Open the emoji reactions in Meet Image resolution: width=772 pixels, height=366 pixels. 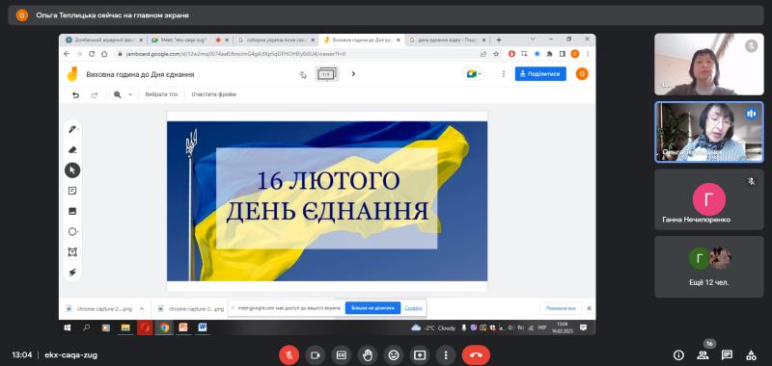(x=394, y=354)
